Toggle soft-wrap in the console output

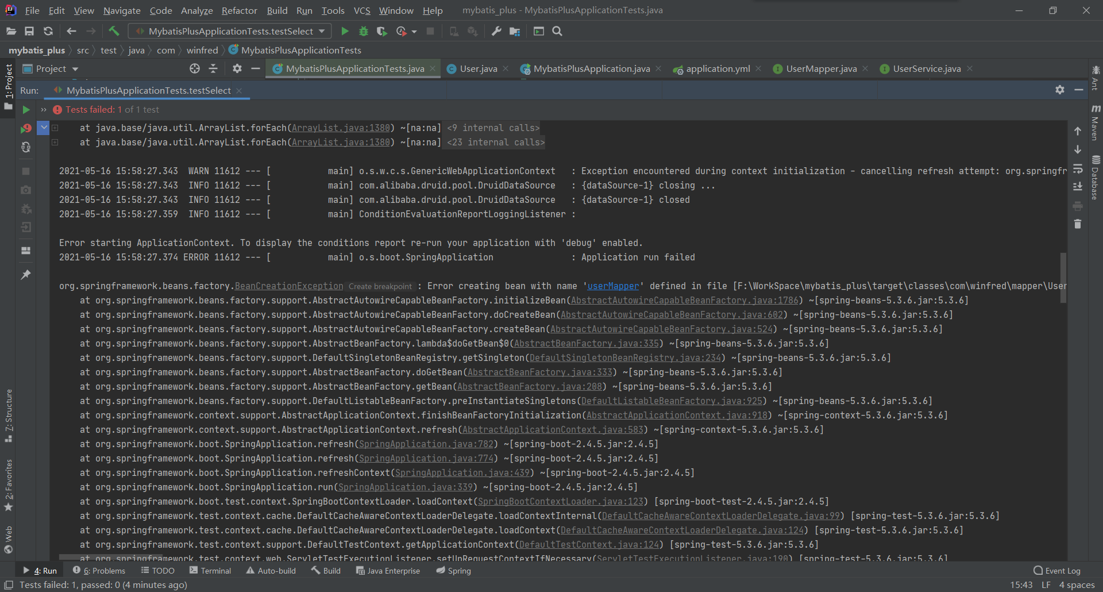pos(1078,169)
